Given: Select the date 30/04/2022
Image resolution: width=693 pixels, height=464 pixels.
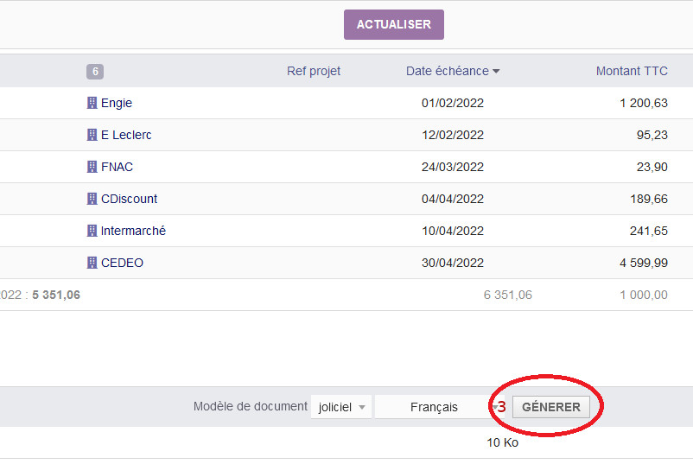Looking at the screenshot, I should coord(453,263).
